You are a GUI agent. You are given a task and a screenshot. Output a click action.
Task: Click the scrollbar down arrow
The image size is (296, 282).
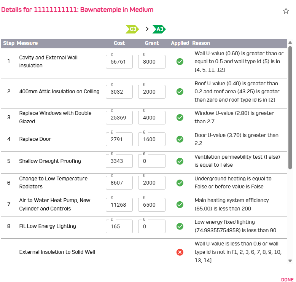click(x=290, y=261)
